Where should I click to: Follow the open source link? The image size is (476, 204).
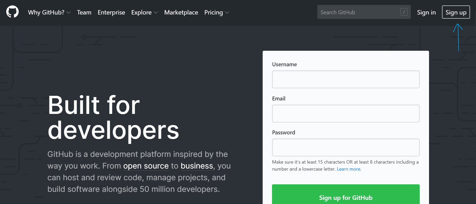point(146,166)
